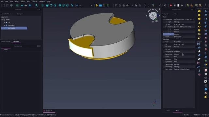Expand the Extrude002 tree item
This screenshot has width=209, height=117.
tap(4, 28)
